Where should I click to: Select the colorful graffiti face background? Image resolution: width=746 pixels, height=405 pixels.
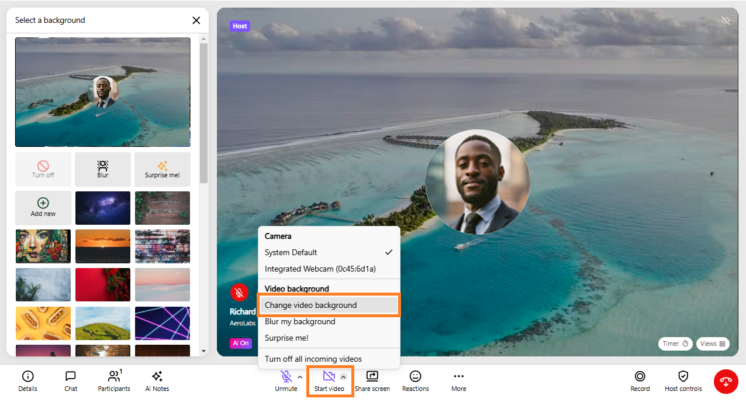coord(43,246)
